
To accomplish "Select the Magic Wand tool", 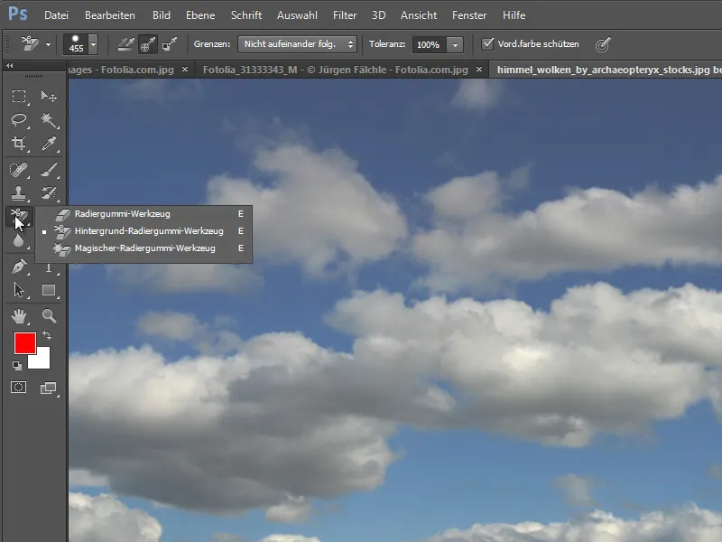I will point(49,120).
